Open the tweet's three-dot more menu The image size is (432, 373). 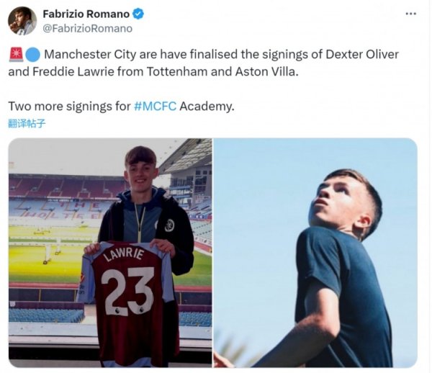point(410,14)
